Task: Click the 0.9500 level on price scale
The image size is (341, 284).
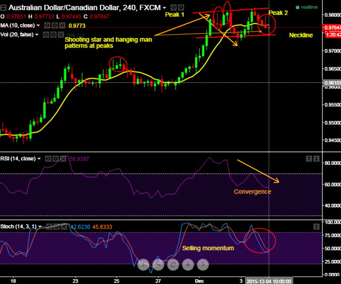Action: pos(332,122)
